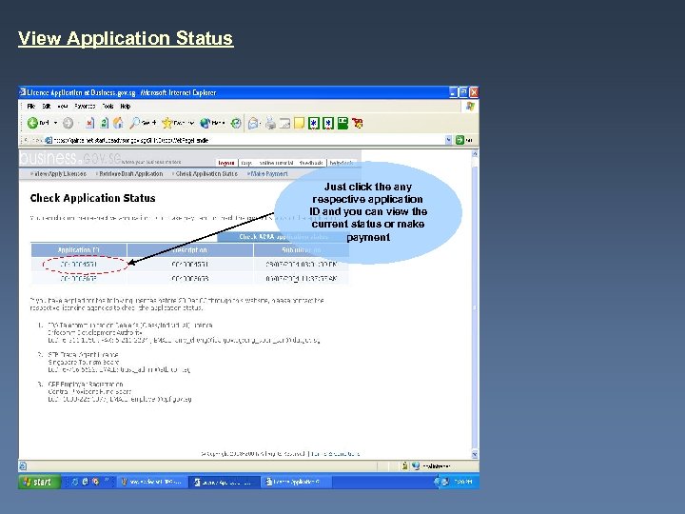This screenshot has height=514, width=685.
Task: Open the Help menu
Action: (126, 107)
